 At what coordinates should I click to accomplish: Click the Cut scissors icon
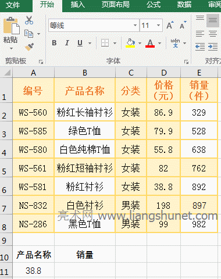pos(29,20)
